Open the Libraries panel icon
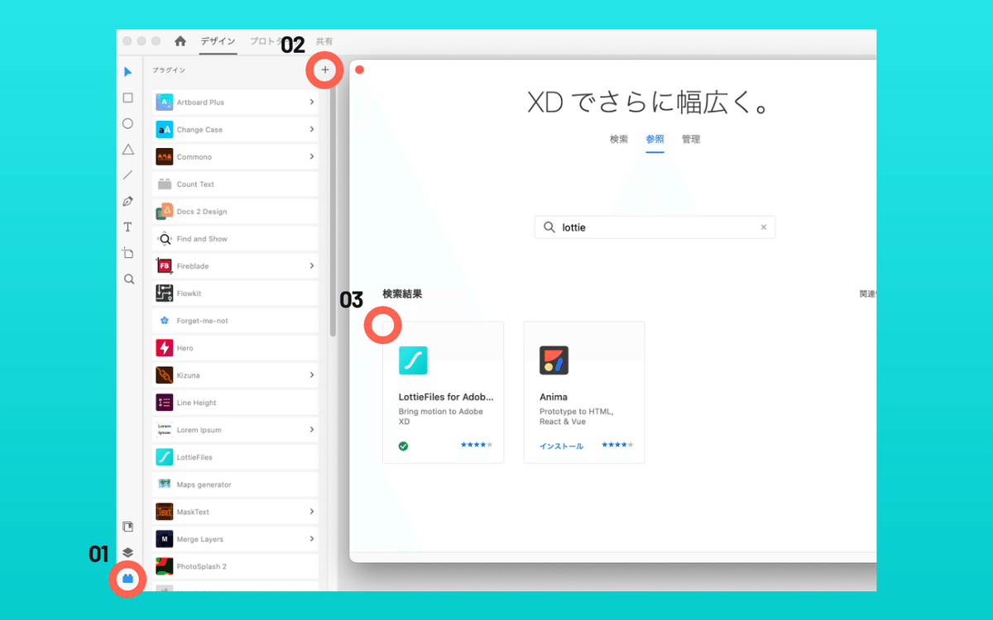This screenshot has width=993, height=620. coord(127,527)
